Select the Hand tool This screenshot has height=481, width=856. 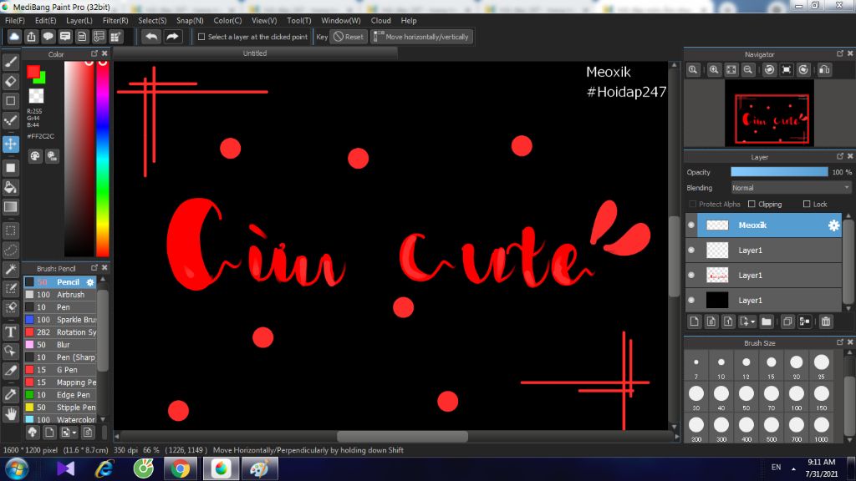tap(10, 414)
